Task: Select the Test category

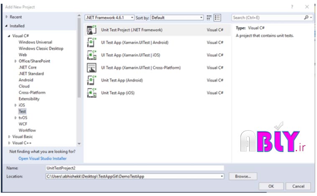Action: [22, 111]
